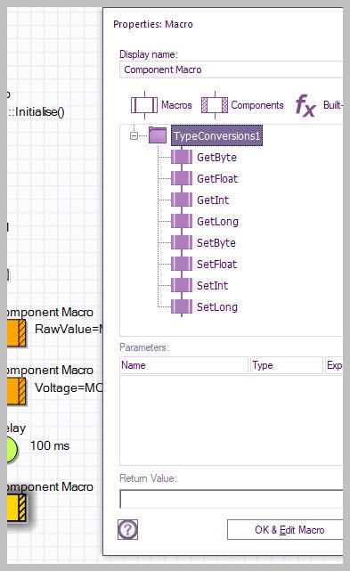Open help via question mark icon

[128, 529]
